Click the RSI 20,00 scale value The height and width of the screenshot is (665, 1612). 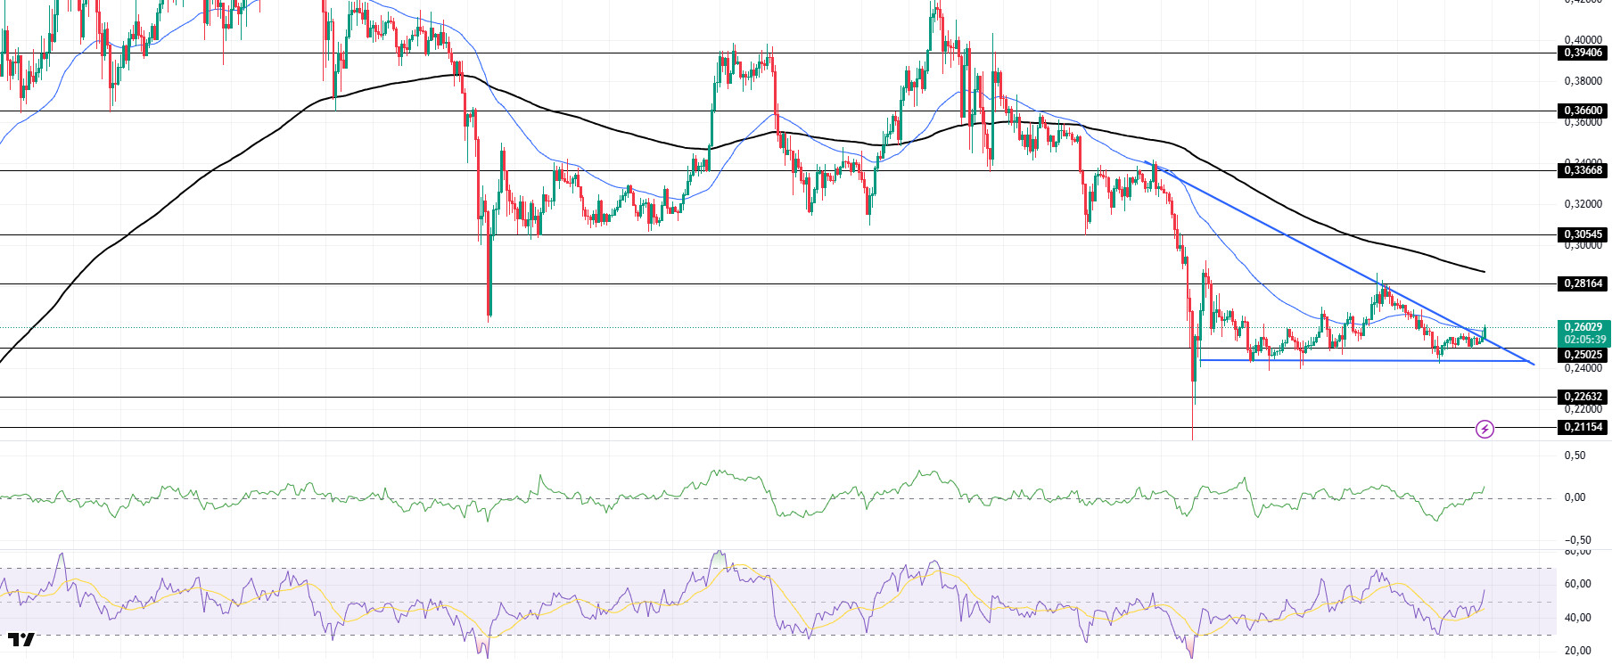click(x=1578, y=651)
